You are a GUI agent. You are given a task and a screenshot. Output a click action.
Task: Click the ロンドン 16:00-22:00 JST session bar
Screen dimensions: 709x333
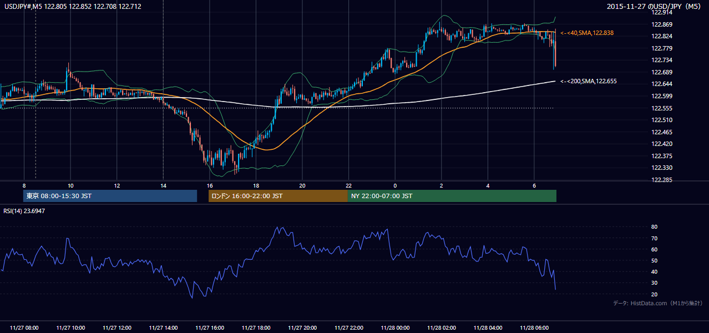(x=278, y=196)
